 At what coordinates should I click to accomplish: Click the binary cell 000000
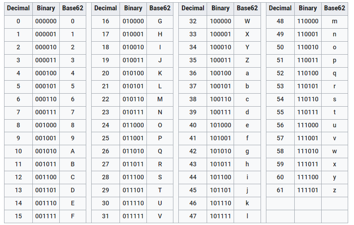(x=46, y=22)
